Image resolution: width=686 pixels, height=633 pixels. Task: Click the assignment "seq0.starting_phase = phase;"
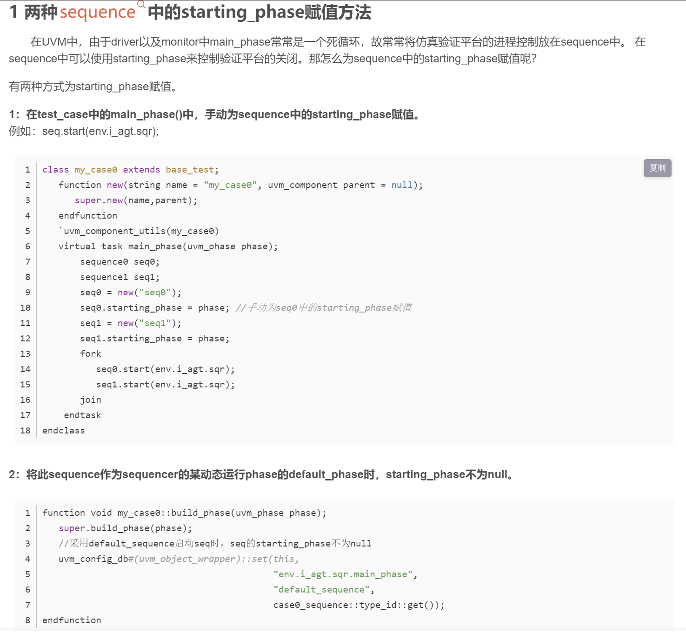[154, 308]
